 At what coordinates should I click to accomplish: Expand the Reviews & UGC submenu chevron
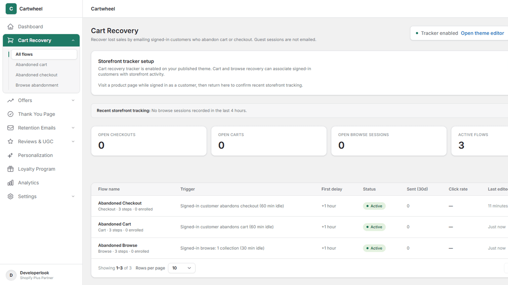click(x=73, y=142)
